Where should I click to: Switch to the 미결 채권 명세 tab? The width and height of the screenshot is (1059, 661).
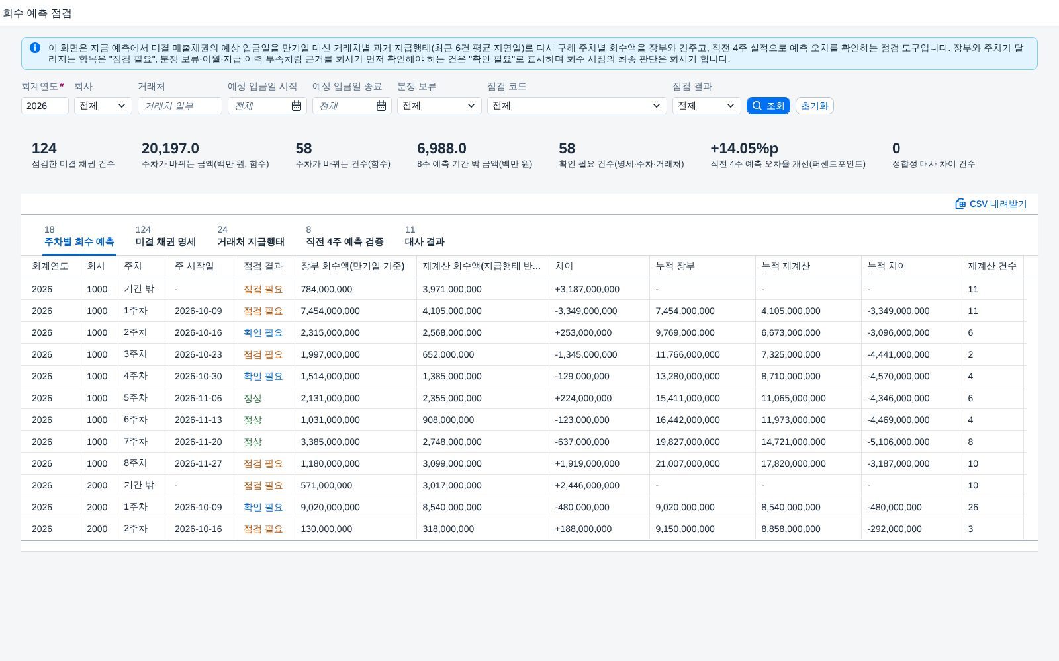coord(165,237)
